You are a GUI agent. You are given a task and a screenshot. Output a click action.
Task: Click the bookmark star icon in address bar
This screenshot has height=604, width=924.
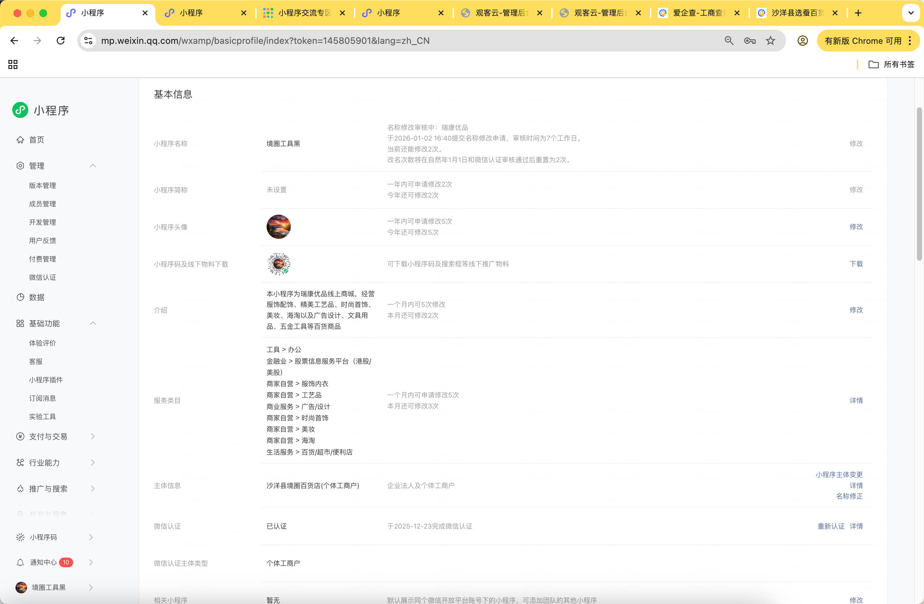[770, 41]
